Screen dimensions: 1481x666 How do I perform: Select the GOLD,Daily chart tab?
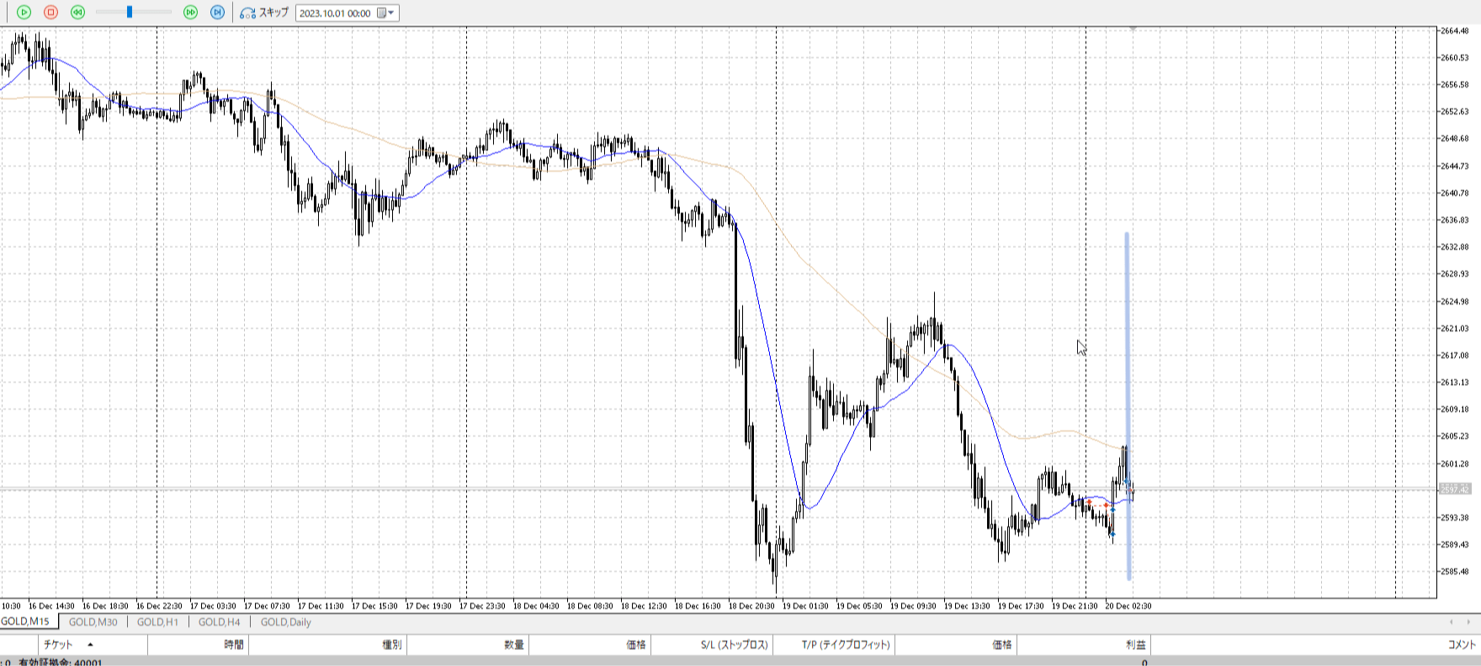point(285,622)
